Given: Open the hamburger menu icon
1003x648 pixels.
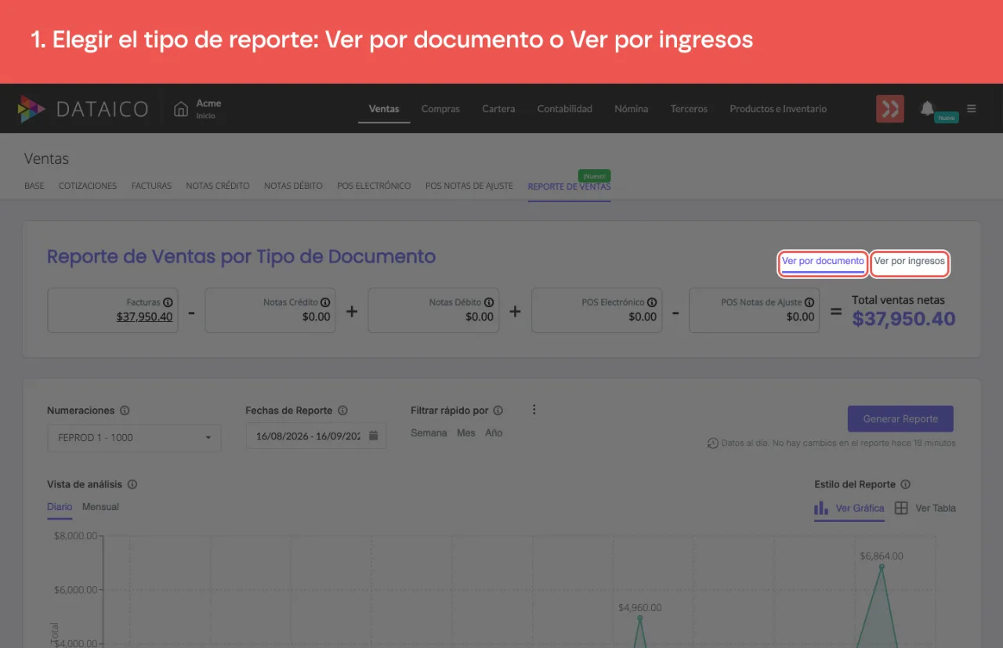Looking at the screenshot, I should pos(972,109).
